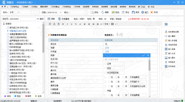Check the 未见明显异常 option

(105, 73)
